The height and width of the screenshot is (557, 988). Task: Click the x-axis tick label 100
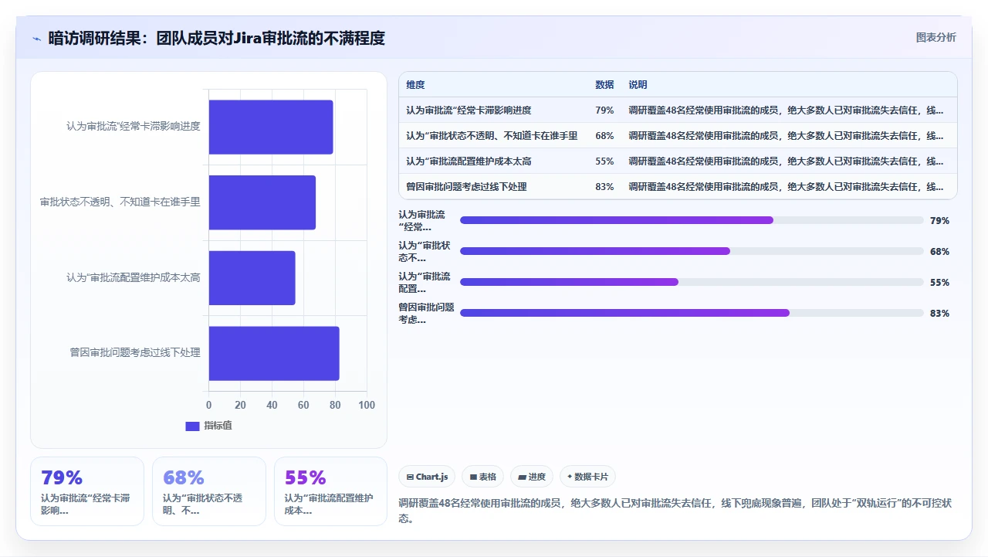coord(367,405)
